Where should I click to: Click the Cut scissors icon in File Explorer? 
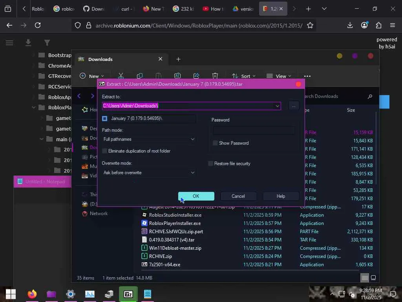121,76
